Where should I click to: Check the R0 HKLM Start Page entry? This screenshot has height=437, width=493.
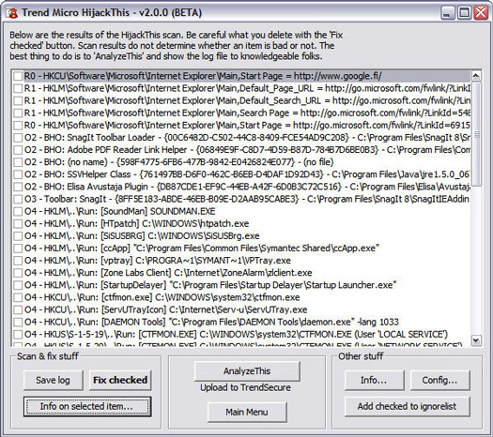pos(18,126)
